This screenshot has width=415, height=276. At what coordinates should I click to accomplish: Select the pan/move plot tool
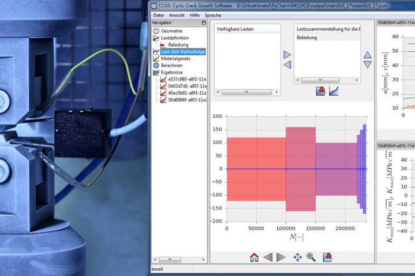click(298, 257)
